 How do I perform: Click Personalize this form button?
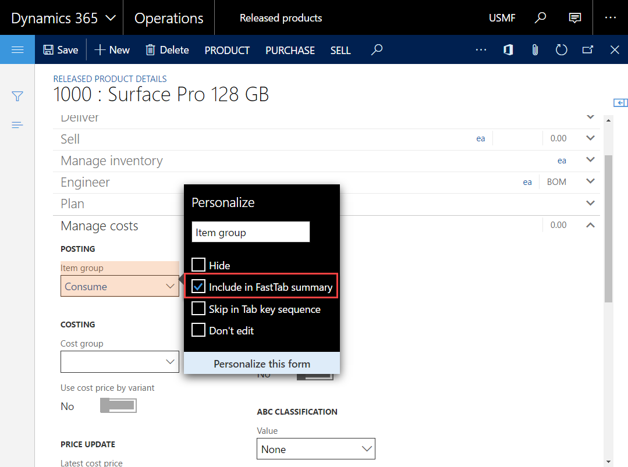pyautogui.click(x=262, y=363)
